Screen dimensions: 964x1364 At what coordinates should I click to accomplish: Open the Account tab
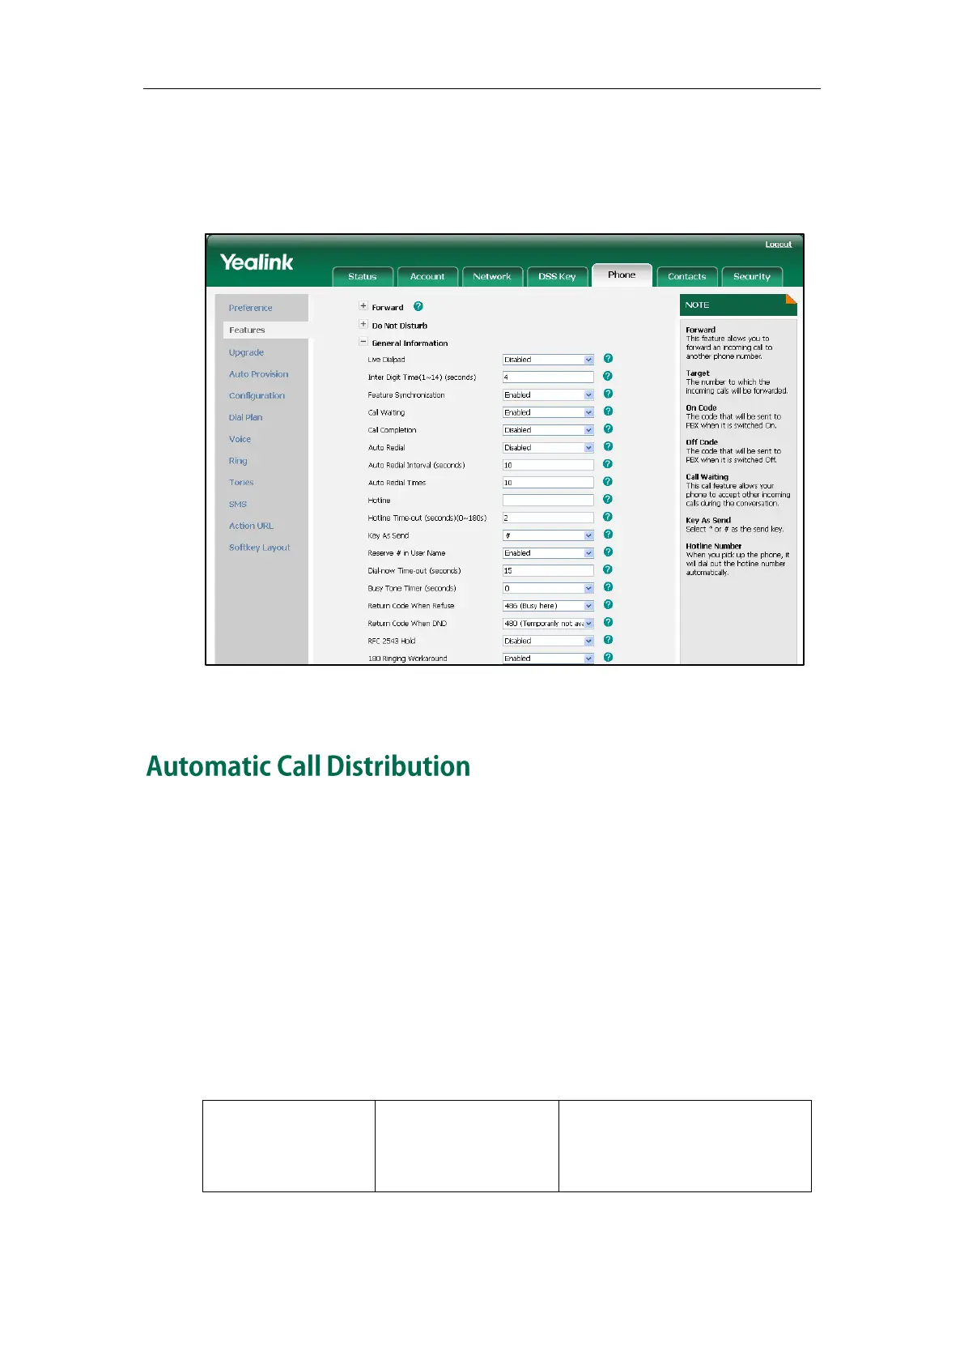pyautogui.click(x=427, y=276)
